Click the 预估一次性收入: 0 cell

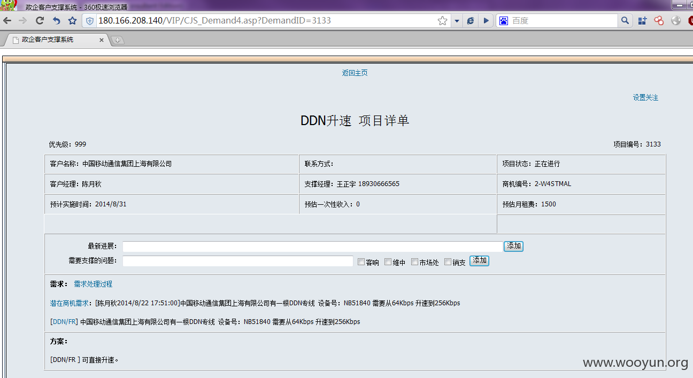click(398, 204)
